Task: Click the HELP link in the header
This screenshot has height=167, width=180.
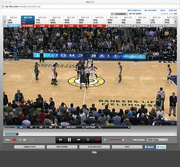Action: pos(163,10)
